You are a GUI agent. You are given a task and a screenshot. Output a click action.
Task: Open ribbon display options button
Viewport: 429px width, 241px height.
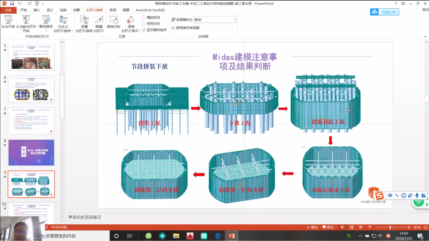tap(403, 3)
